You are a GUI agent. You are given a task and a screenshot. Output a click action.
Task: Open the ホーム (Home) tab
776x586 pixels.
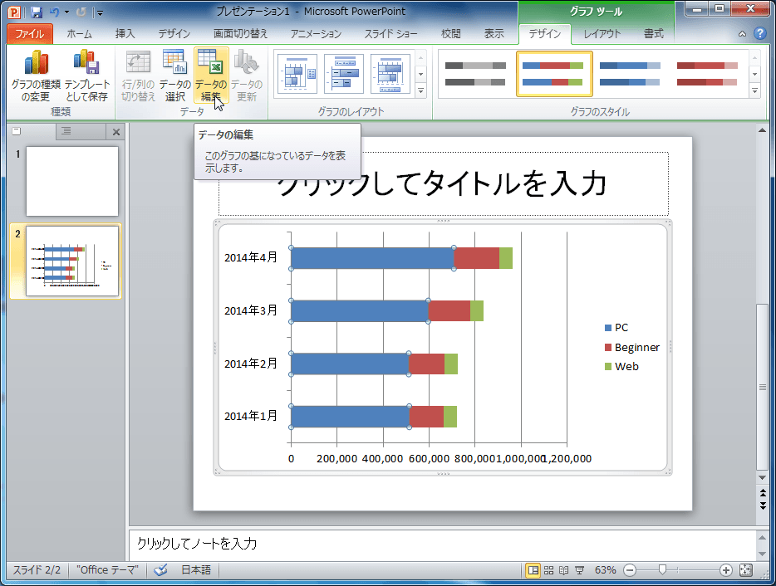(x=79, y=34)
